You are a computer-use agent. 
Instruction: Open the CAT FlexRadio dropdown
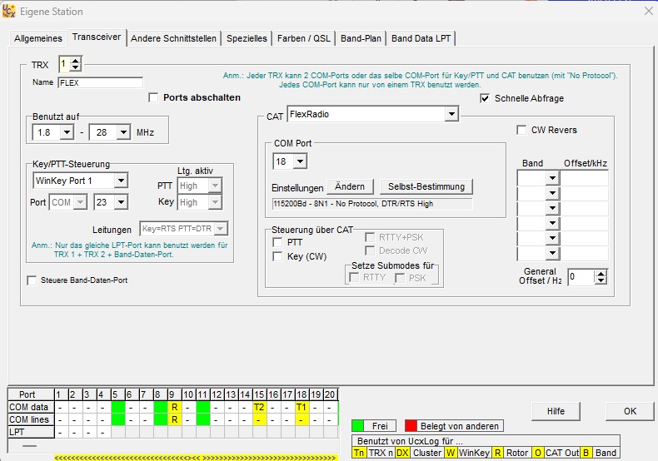point(451,114)
